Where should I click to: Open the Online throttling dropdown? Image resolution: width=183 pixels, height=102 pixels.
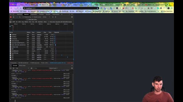tap(46, 17)
